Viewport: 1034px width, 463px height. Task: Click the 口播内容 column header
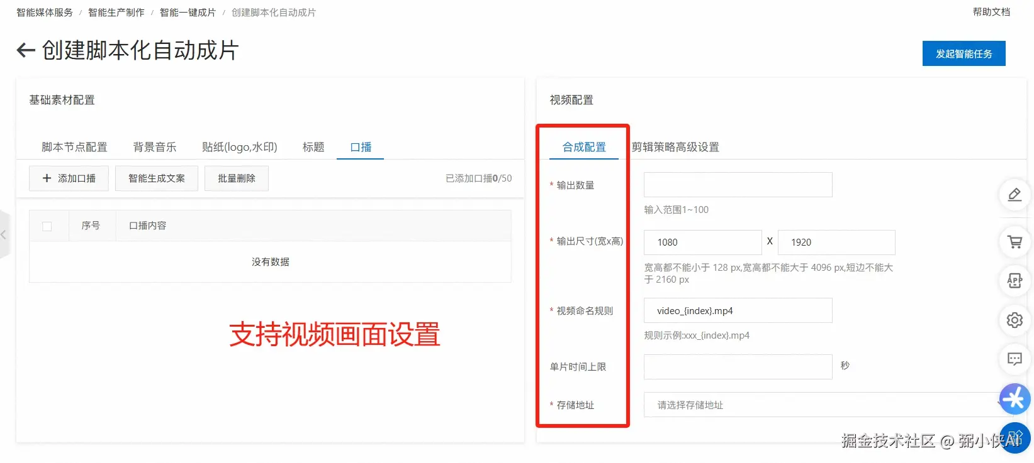(x=147, y=226)
